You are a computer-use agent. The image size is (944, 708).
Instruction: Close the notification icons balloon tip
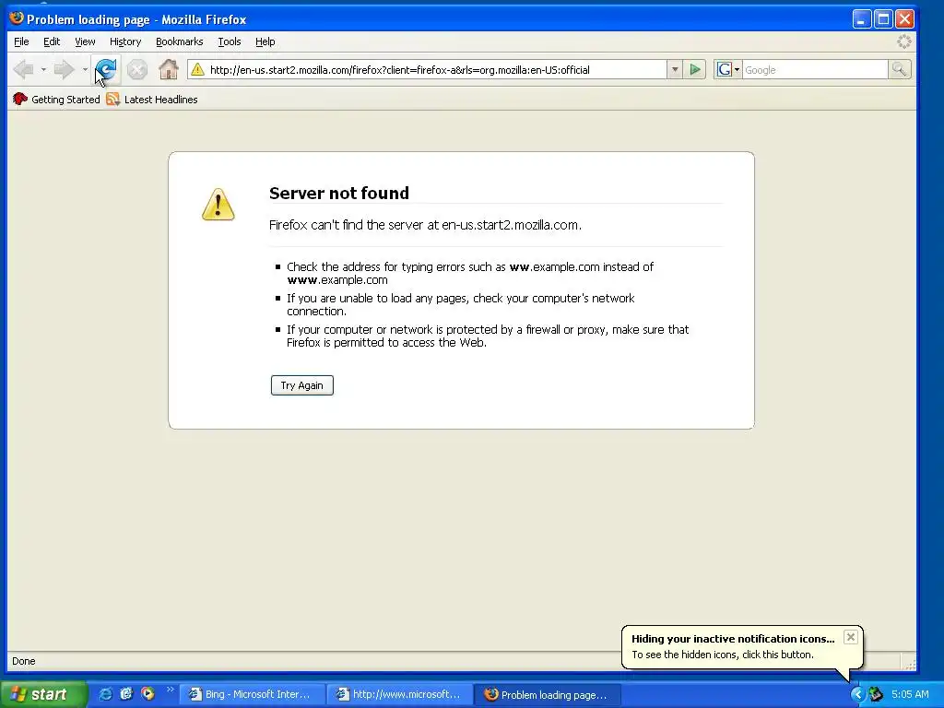tap(850, 637)
